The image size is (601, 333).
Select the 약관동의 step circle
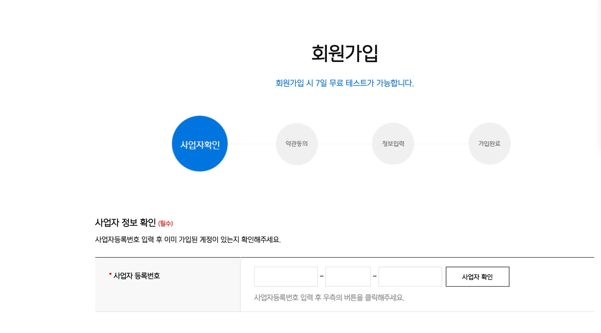coord(297,144)
